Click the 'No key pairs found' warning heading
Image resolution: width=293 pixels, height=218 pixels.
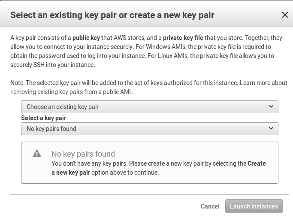tap(83, 154)
